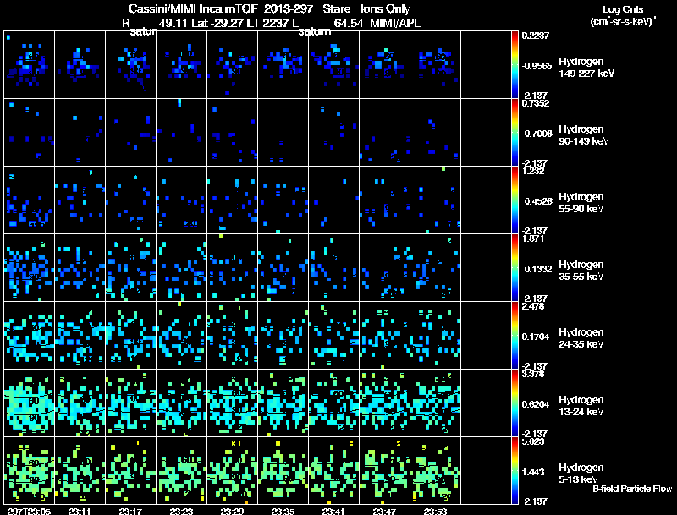Click the Hydrogen 35-55 keV color bar

pos(515,268)
